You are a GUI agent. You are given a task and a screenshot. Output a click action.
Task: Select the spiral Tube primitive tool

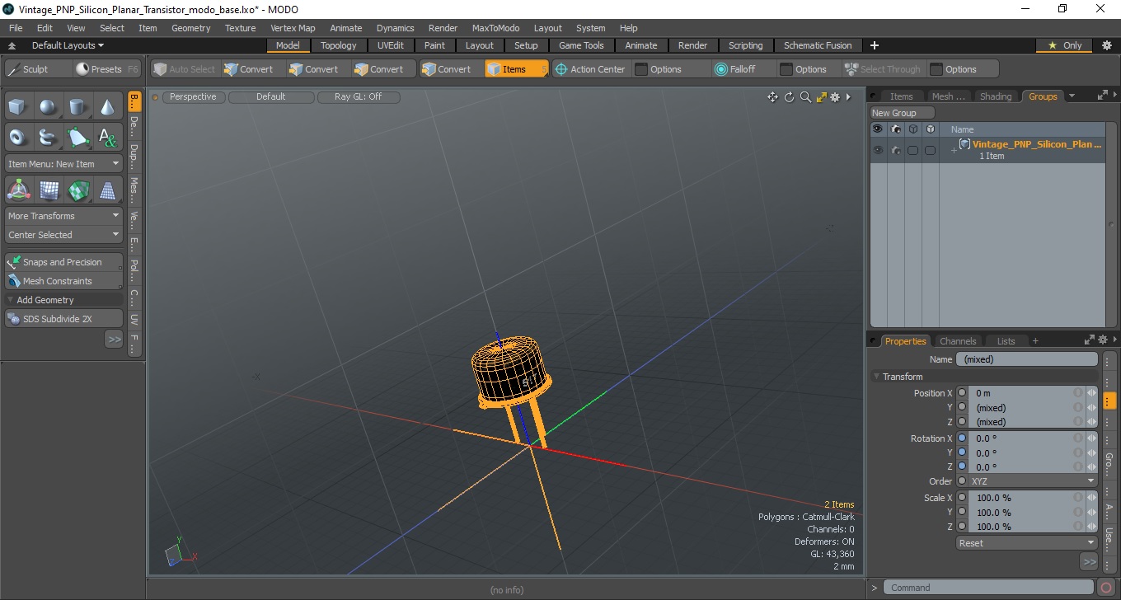pos(49,137)
